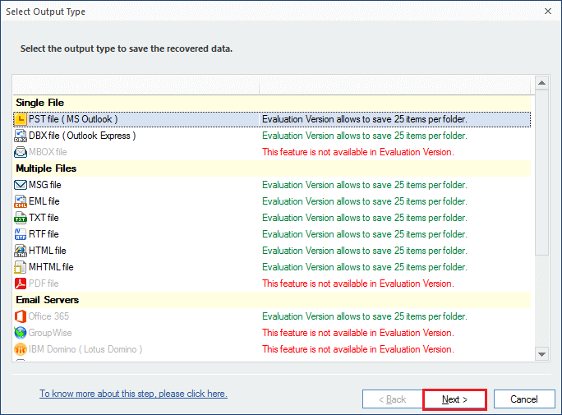
Task: Select the Office 365 logo icon
Action: click(x=21, y=316)
